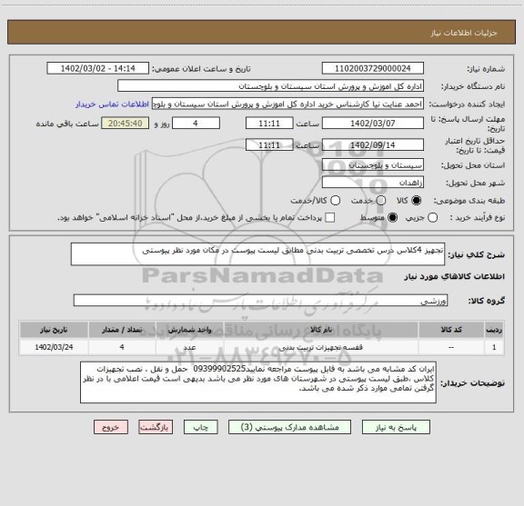
Task: Choose the متوسط purchase type radio
Action: (392, 218)
